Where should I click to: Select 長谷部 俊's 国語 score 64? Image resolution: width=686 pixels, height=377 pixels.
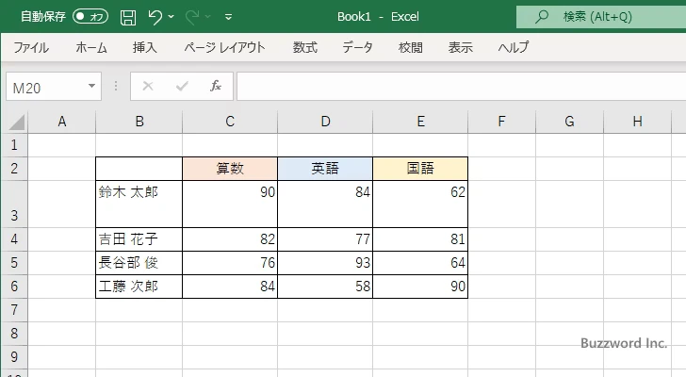[x=420, y=263]
